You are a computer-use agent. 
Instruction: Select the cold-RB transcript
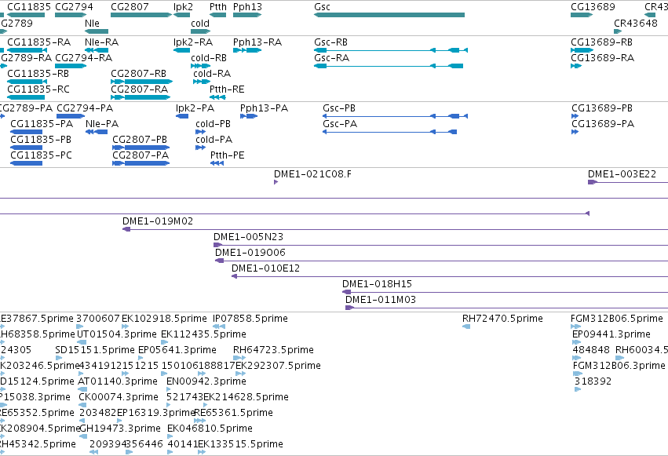pos(201,66)
